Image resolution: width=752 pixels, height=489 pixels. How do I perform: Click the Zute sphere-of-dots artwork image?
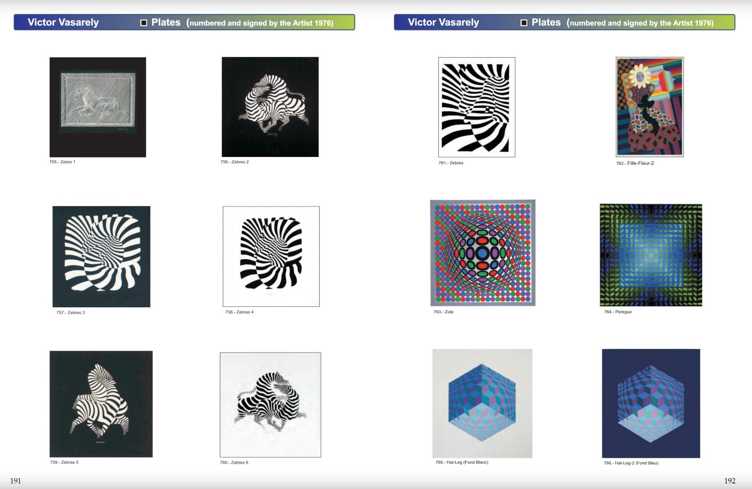(x=483, y=253)
